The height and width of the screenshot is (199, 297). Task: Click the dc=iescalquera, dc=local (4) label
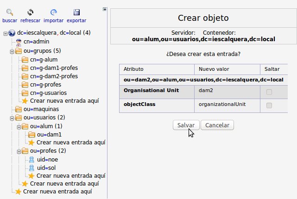pos(54,33)
